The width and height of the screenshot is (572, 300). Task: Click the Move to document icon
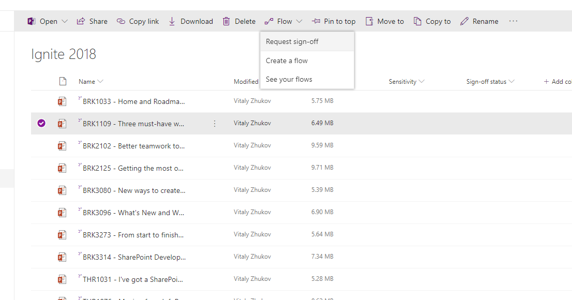click(x=369, y=21)
